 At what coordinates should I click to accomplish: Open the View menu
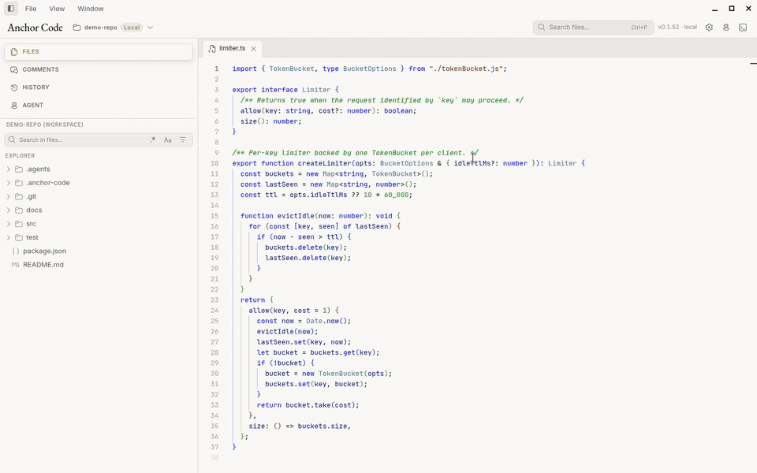[57, 9]
